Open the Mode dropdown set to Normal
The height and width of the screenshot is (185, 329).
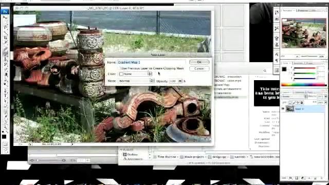136,81
